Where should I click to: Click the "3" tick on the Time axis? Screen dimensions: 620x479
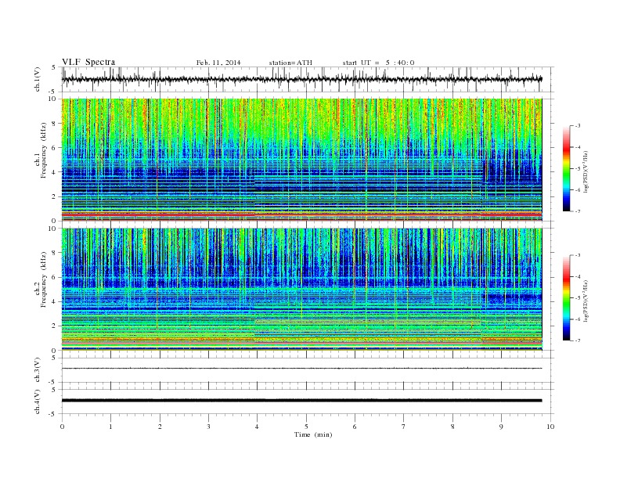208,427
